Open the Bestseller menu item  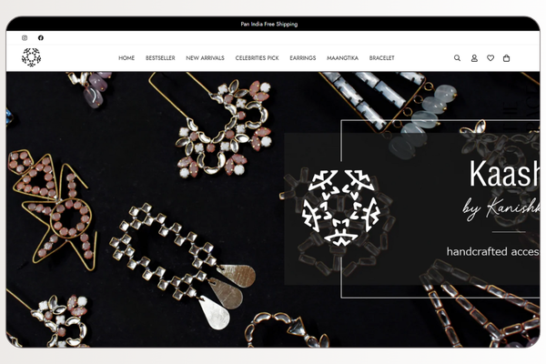tap(160, 58)
